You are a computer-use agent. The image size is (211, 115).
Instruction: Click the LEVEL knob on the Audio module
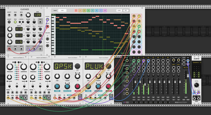click(196, 85)
